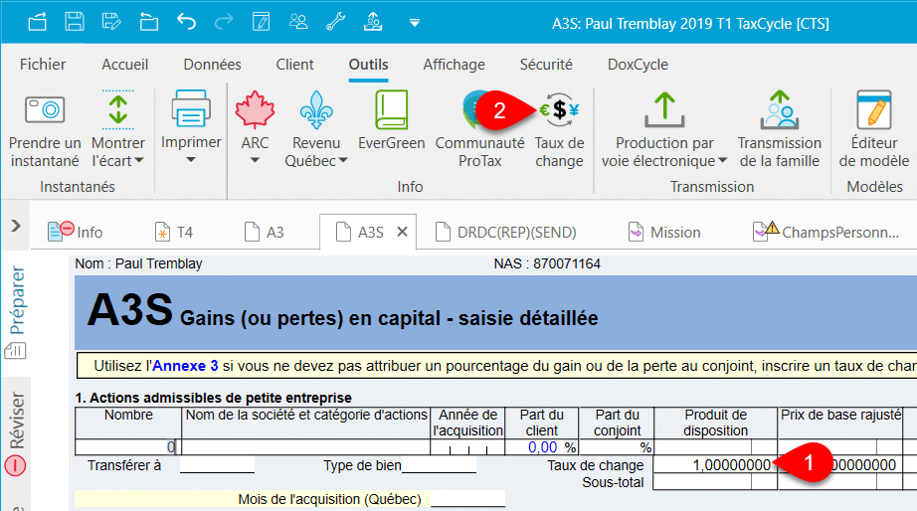Switch to the DoxCycle ribbon tab

pyautogui.click(x=638, y=65)
